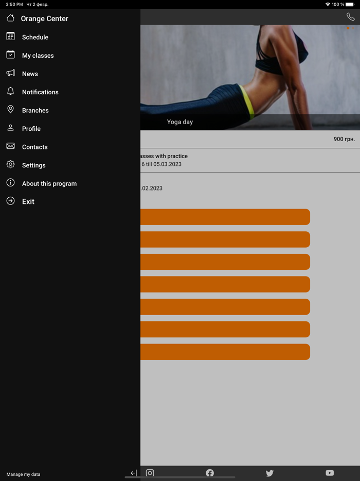
Task: Tap the phone call icon
Action: tap(351, 16)
